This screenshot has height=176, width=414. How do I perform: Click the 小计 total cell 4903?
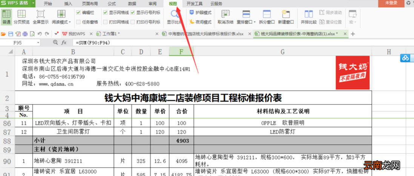(182, 141)
